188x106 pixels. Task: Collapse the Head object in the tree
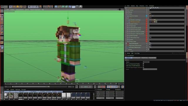tap(126, 18)
